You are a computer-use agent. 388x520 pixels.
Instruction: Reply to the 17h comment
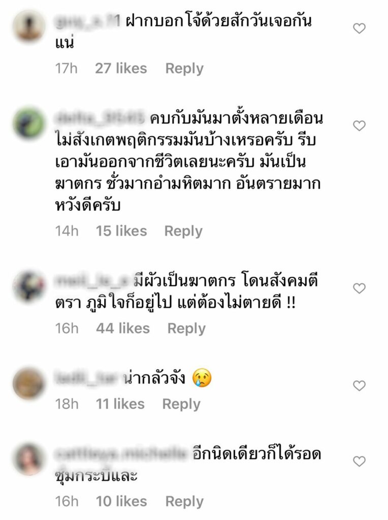[184, 69]
